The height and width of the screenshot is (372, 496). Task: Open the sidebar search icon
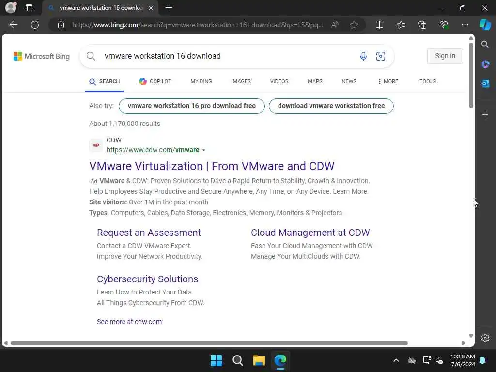(485, 44)
